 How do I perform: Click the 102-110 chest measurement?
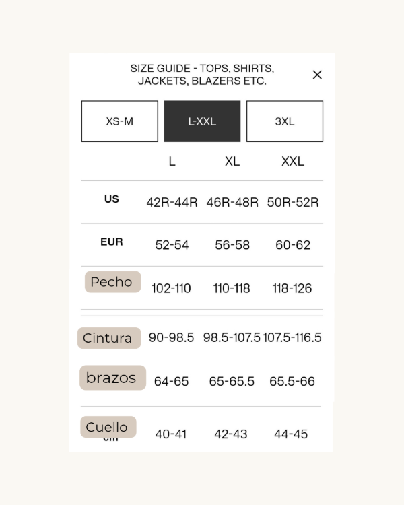tap(171, 288)
